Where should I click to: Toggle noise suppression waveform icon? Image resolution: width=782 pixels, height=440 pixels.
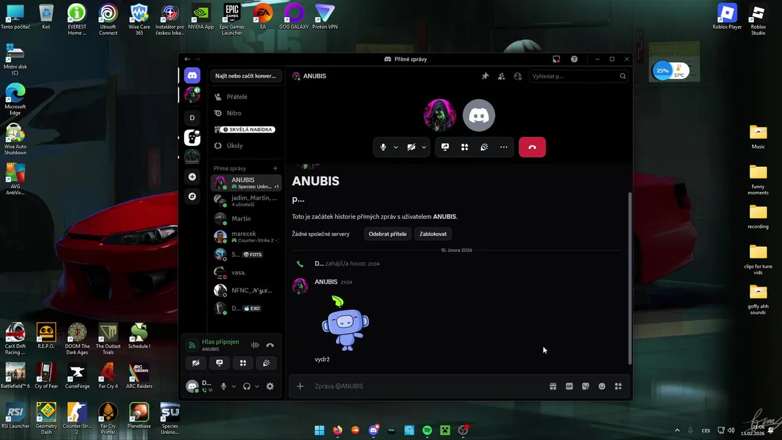click(255, 345)
